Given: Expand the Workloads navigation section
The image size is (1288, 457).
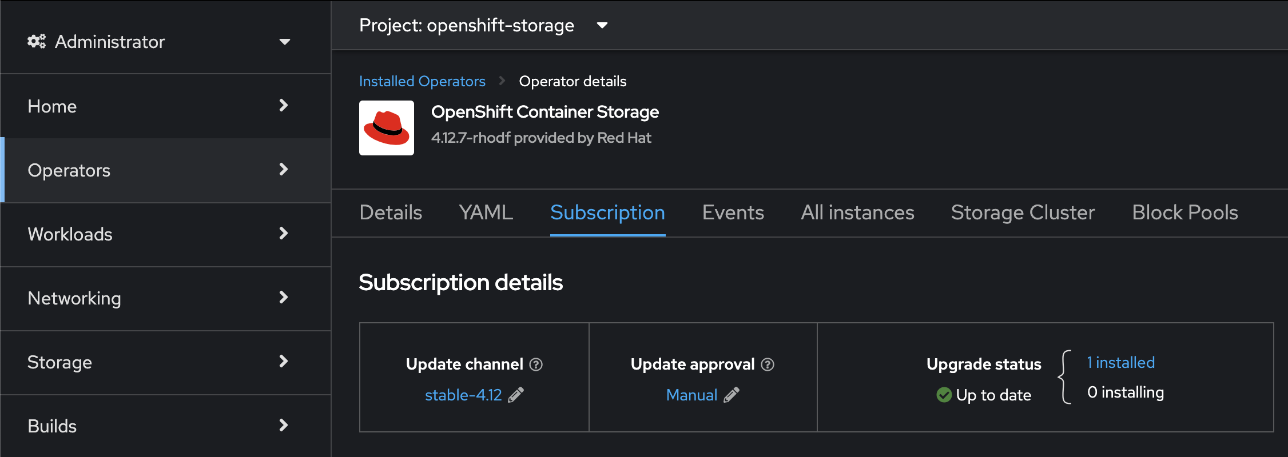Looking at the screenshot, I should point(166,234).
